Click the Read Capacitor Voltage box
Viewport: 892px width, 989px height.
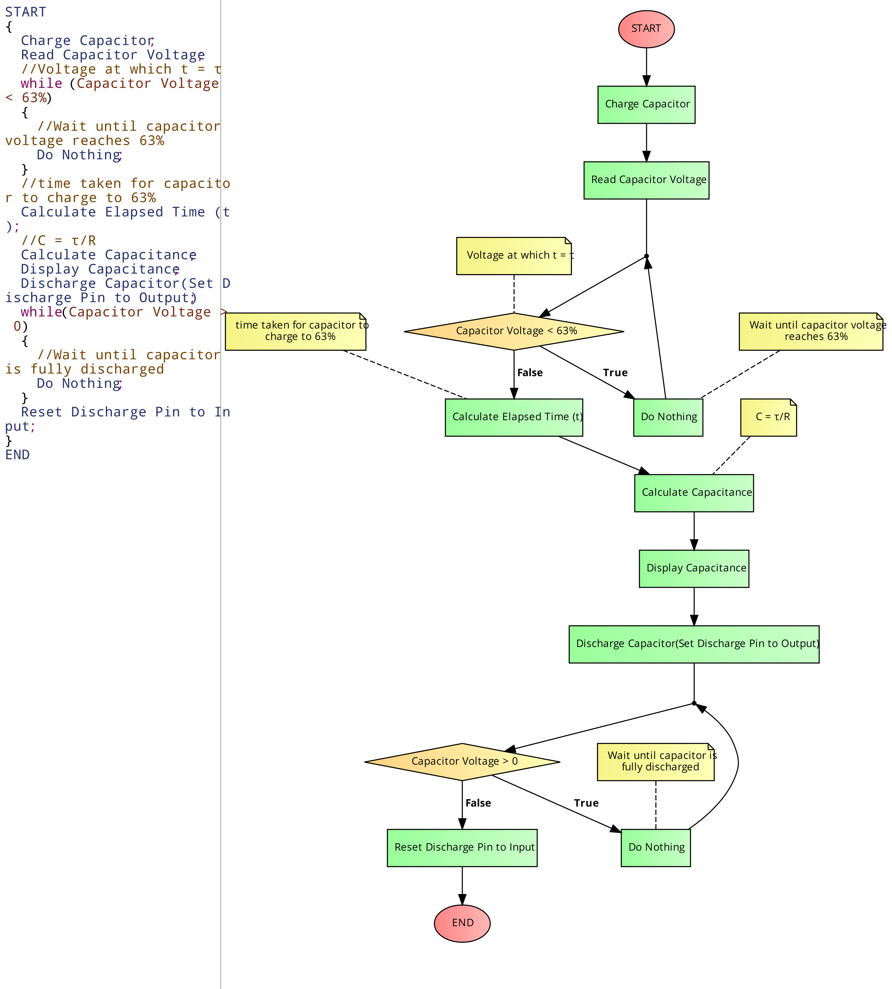646,180
